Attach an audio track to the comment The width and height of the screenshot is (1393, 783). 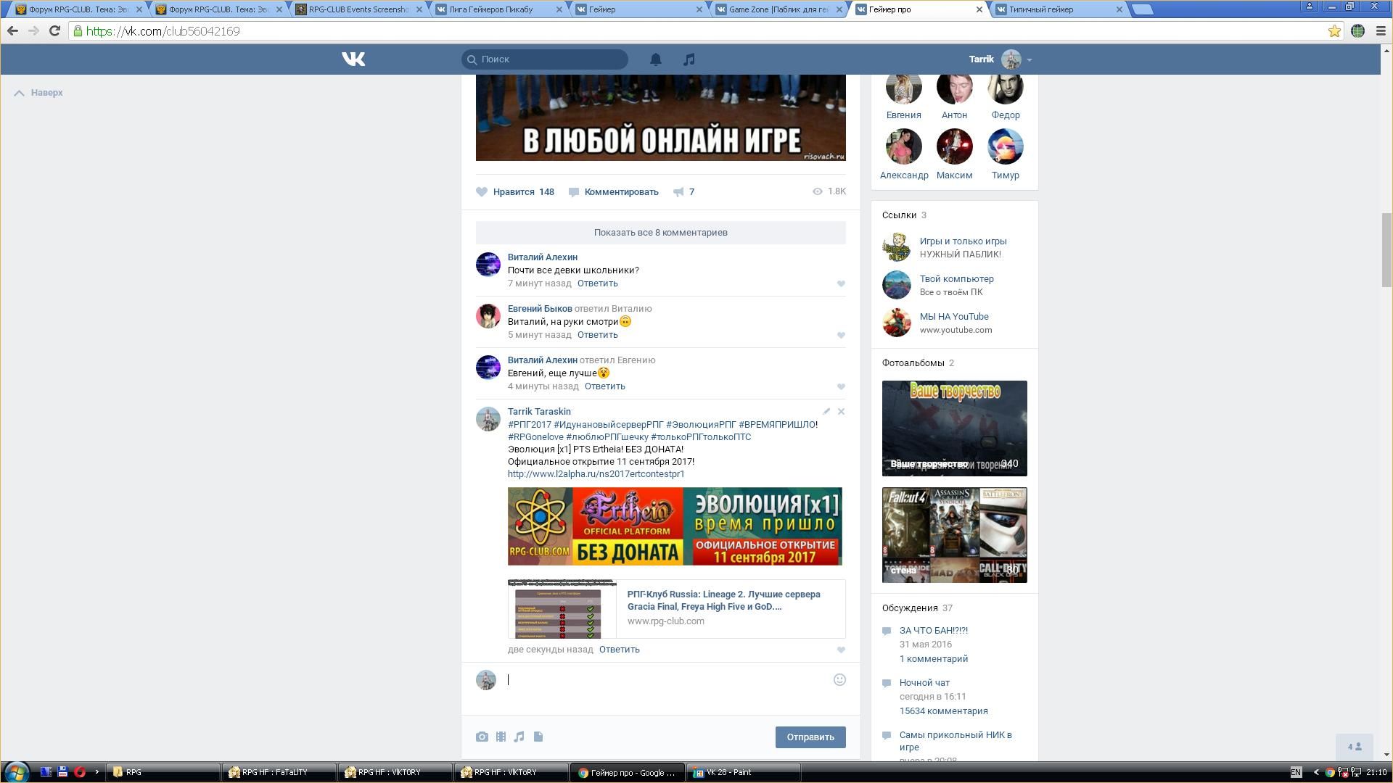pyautogui.click(x=519, y=737)
